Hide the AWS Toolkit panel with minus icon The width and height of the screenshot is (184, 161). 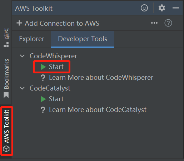coord(176,8)
